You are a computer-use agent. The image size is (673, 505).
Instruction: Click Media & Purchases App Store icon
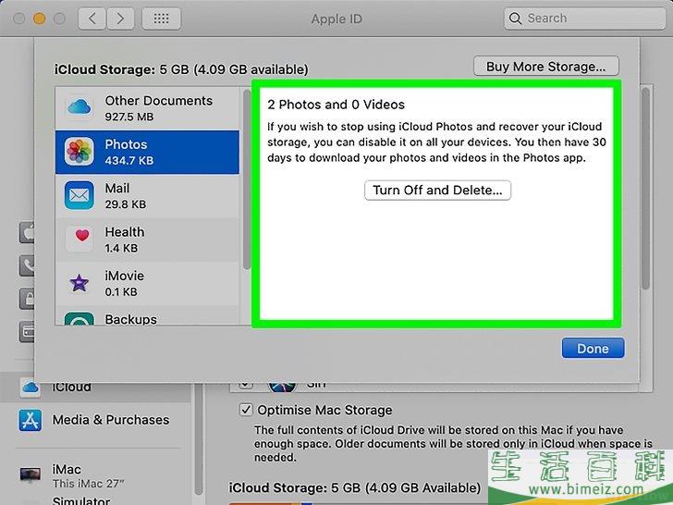click(30, 420)
